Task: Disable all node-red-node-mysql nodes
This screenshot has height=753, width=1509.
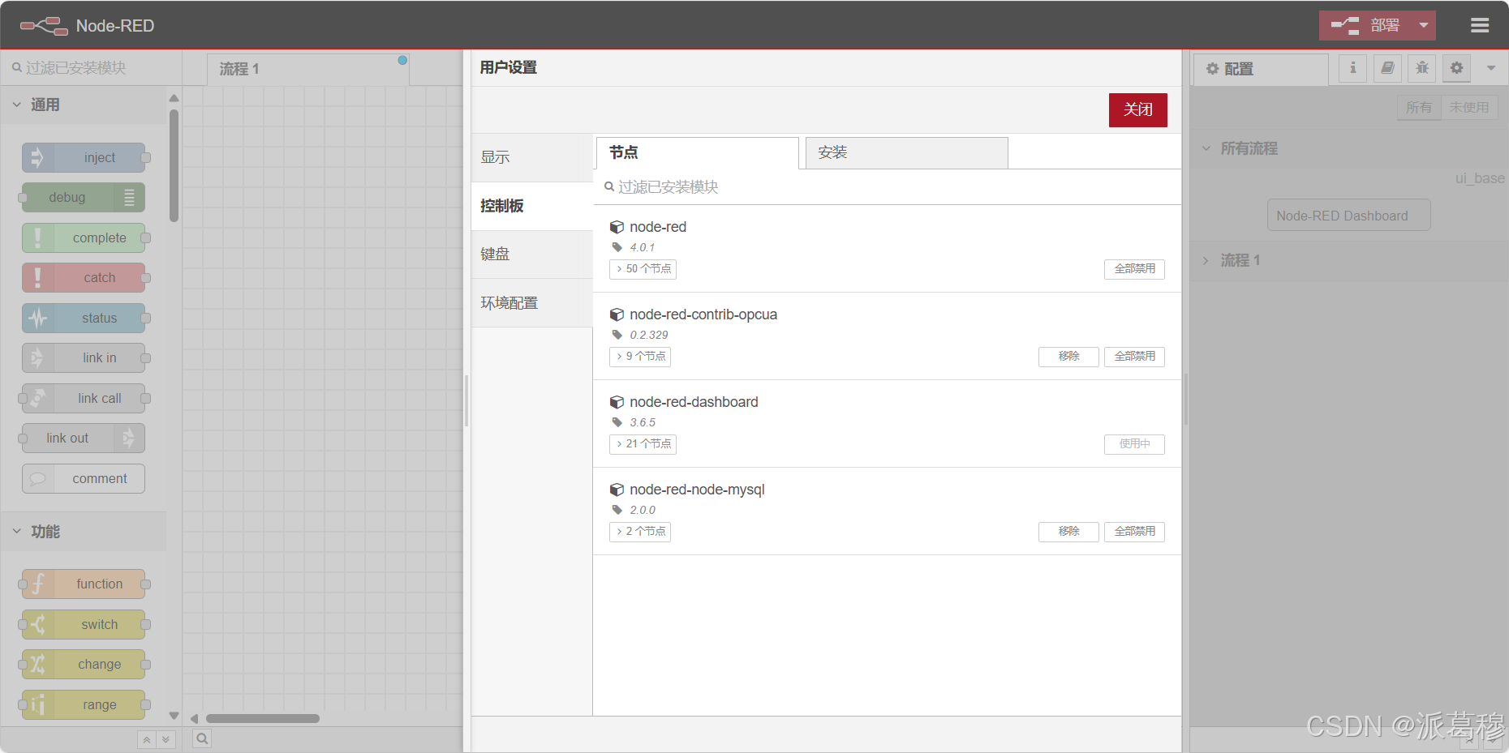Action: [1134, 532]
